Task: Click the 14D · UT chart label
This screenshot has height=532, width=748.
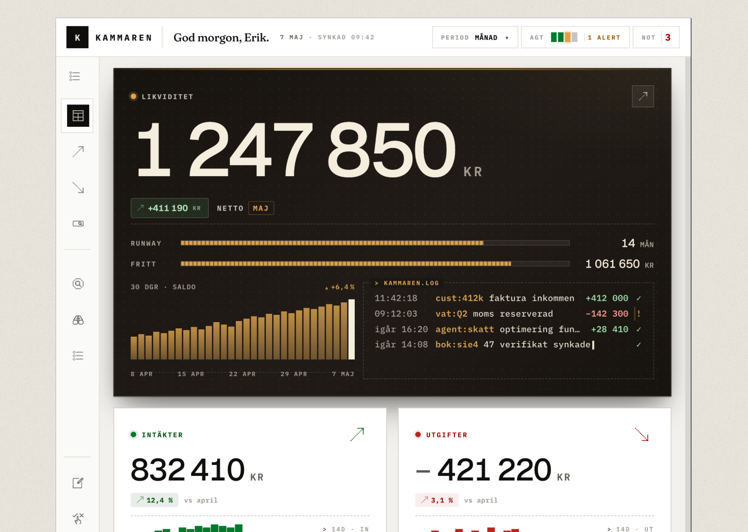Action: (x=631, y=528)
